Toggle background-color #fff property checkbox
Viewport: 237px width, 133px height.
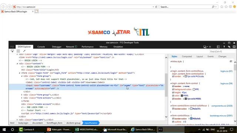[173, 89]
